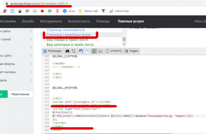
Task: Click the find-and-replace icon in the toolbar
Action: [74, 51]
